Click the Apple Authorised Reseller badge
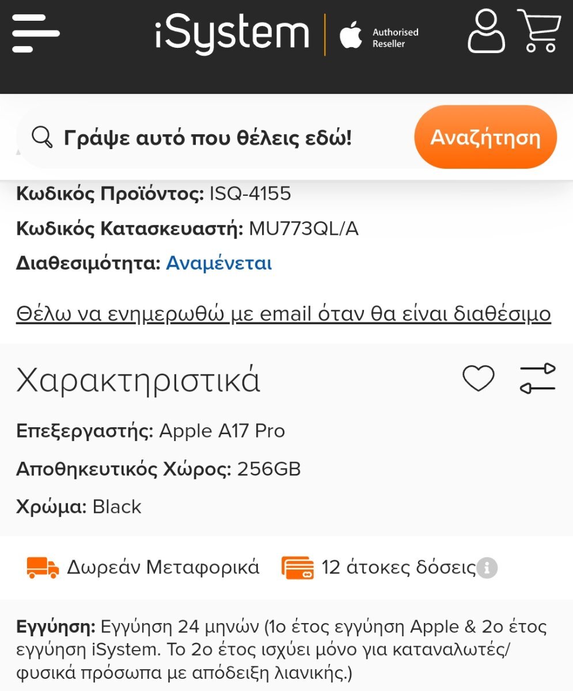573x691 pixels. 378,37
